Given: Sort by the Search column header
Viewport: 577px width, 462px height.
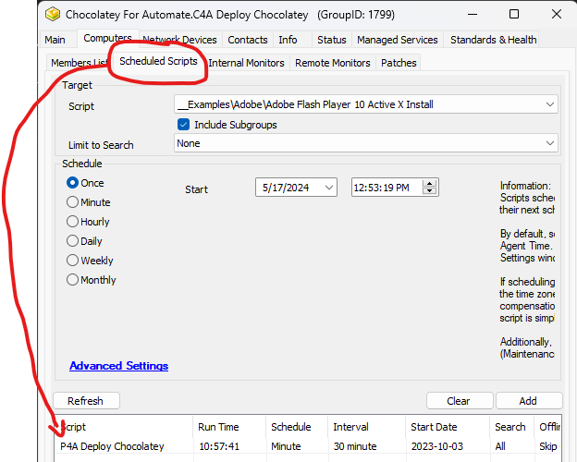Looking at the screenshot, I should tap(512, 427).
